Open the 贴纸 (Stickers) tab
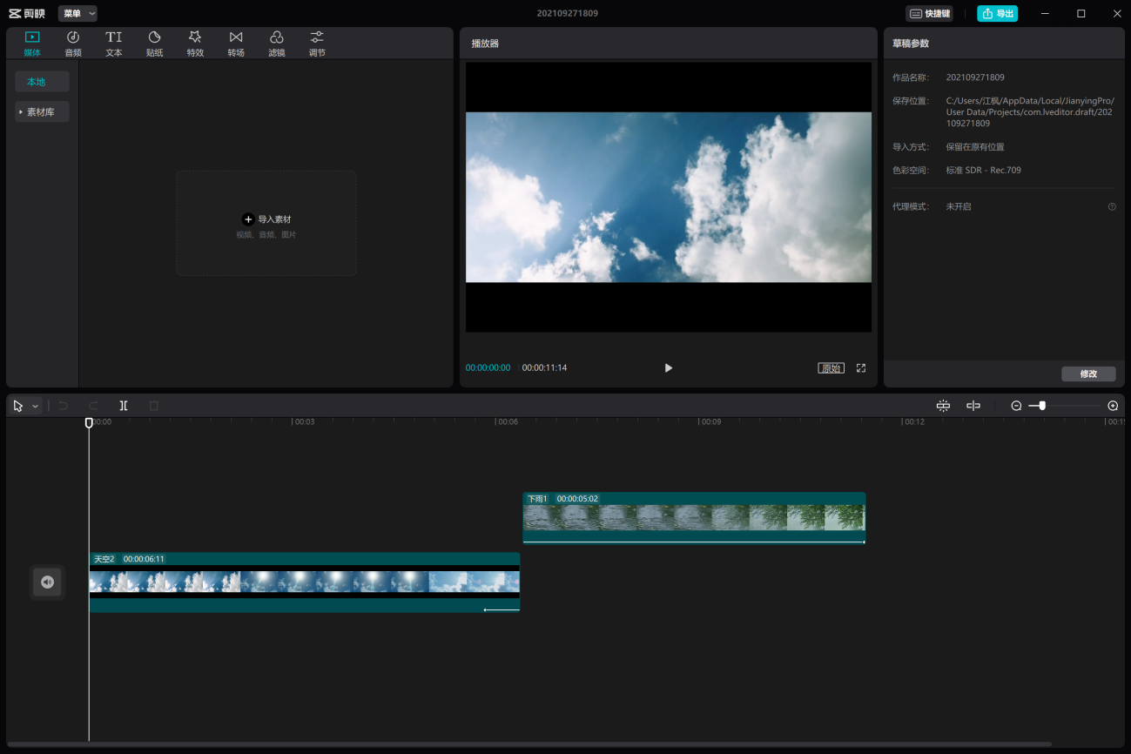 point(154,44)
